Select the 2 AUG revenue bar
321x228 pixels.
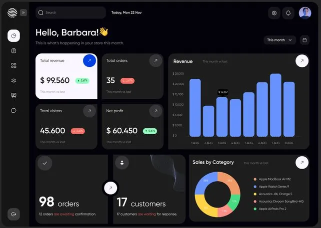208,121
